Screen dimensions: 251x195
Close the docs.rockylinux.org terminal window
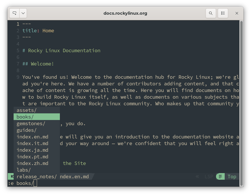237,13
